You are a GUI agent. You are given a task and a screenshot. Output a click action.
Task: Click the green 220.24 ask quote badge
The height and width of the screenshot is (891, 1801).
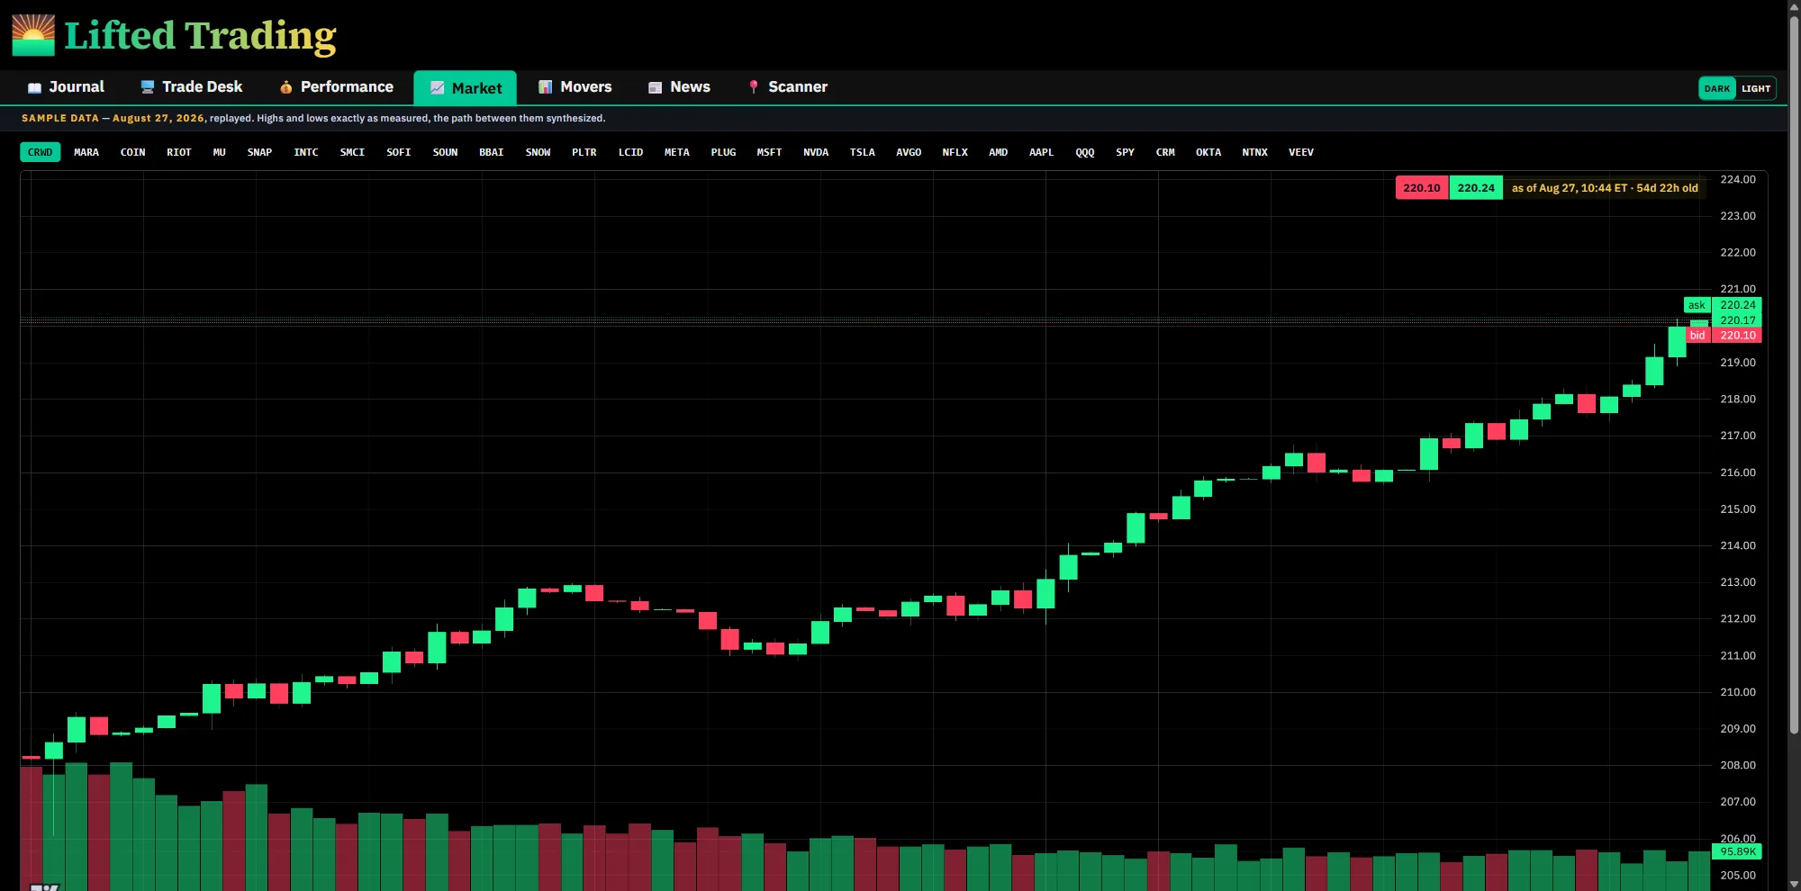1476,188
